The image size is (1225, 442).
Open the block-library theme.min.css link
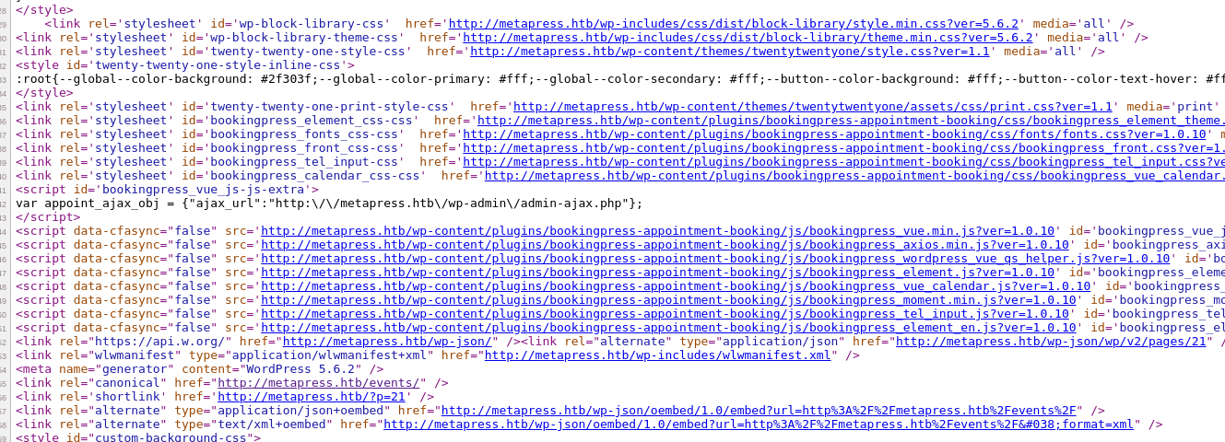[748, 38]
